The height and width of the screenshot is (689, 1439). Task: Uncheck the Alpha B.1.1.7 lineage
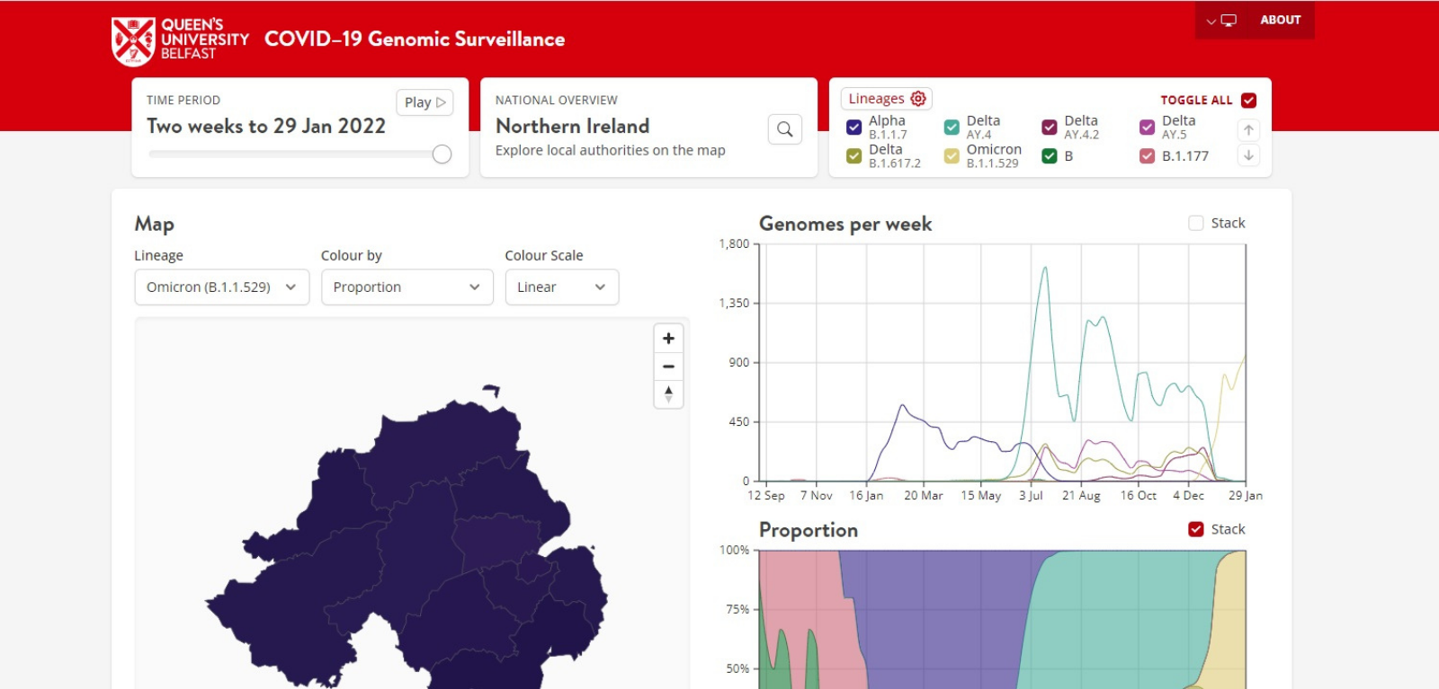(x=854, y=128)
